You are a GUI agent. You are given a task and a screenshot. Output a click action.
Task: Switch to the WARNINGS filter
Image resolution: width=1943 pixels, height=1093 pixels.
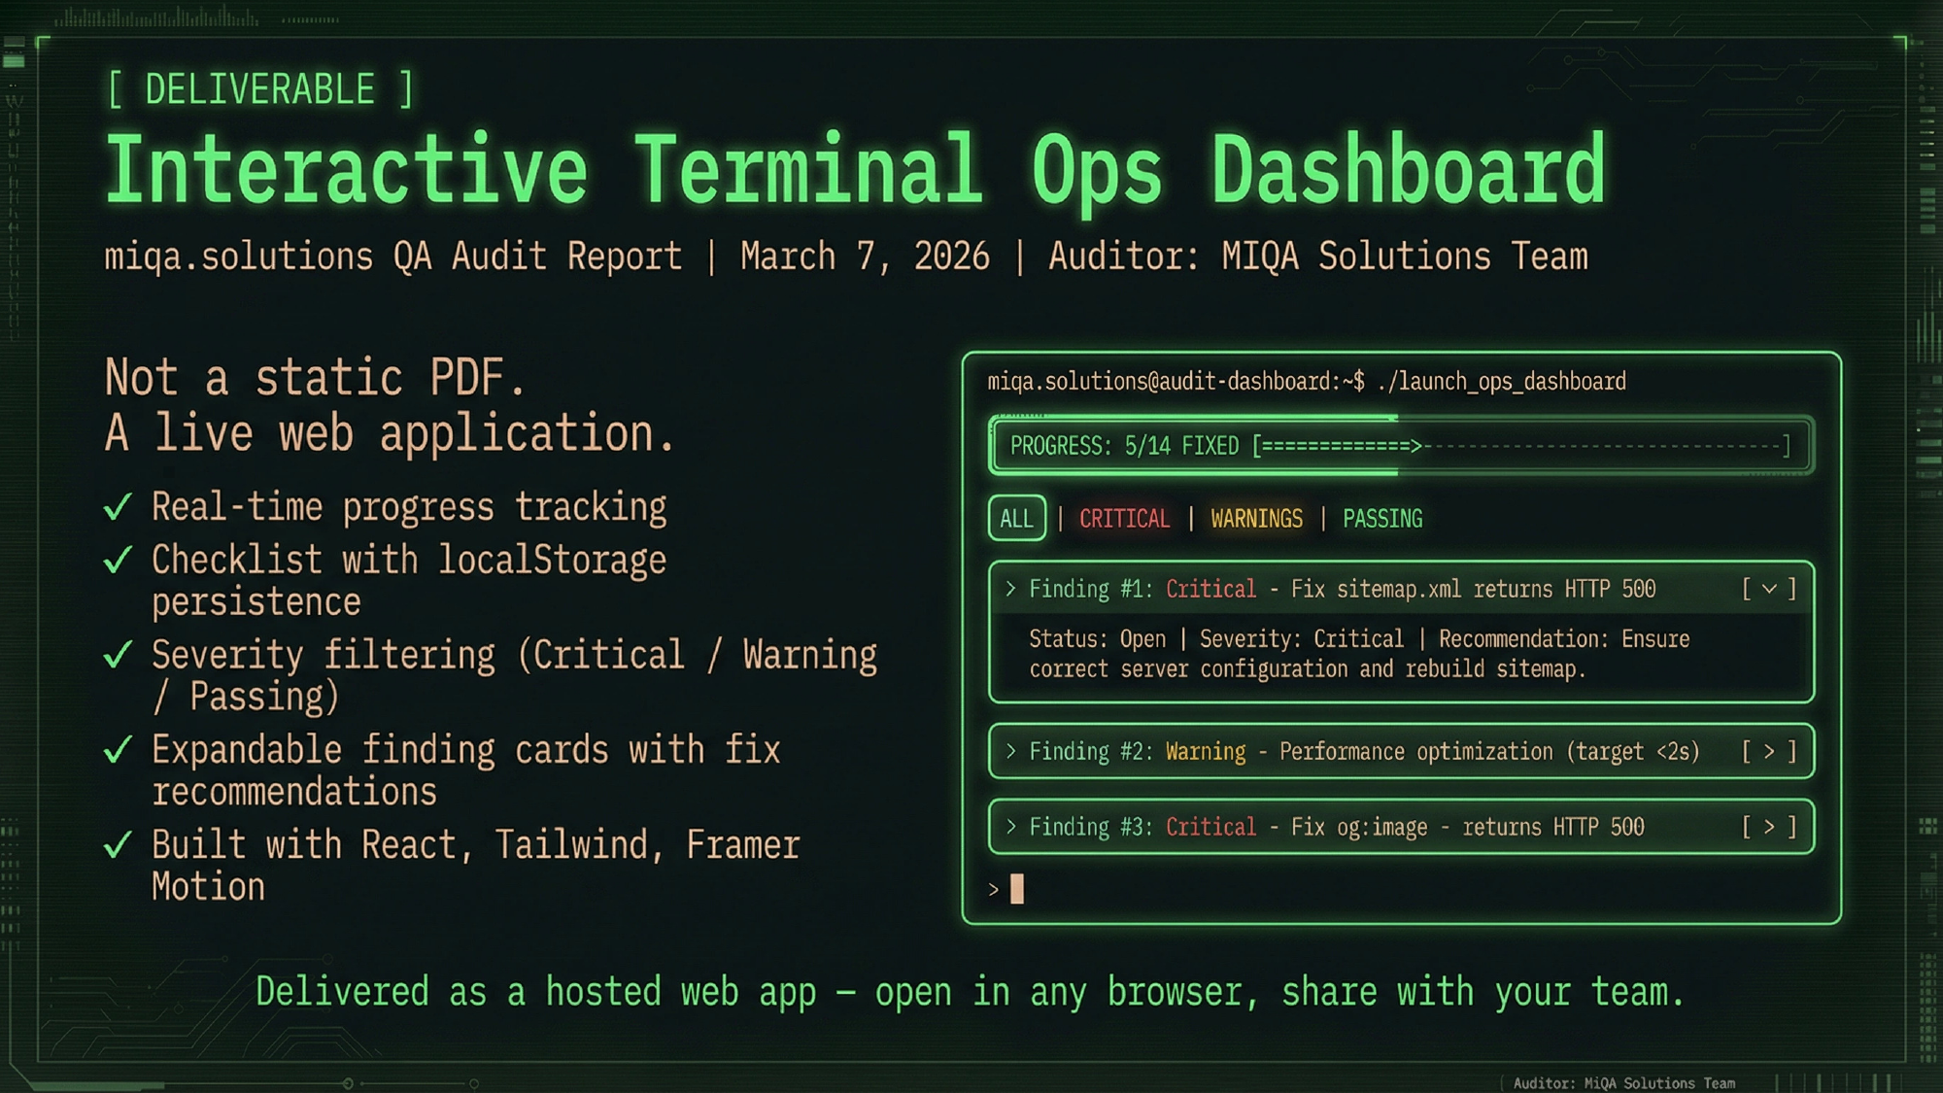pos(1256,519)
